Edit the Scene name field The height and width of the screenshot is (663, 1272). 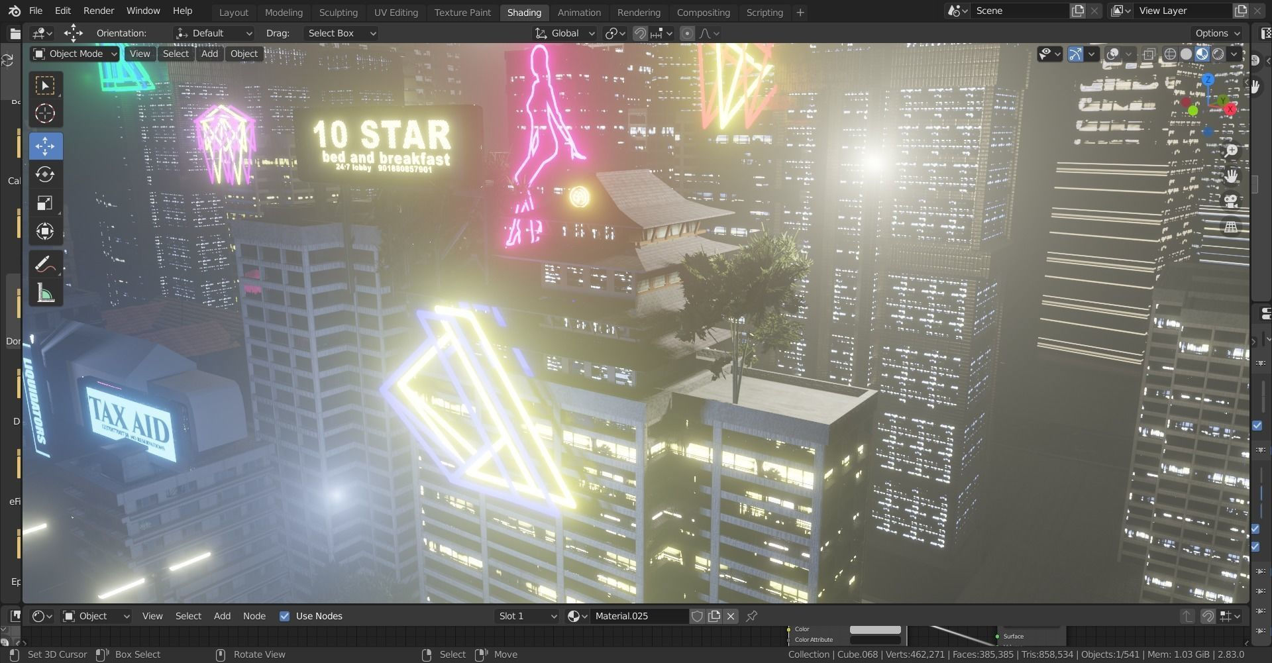1021,11
